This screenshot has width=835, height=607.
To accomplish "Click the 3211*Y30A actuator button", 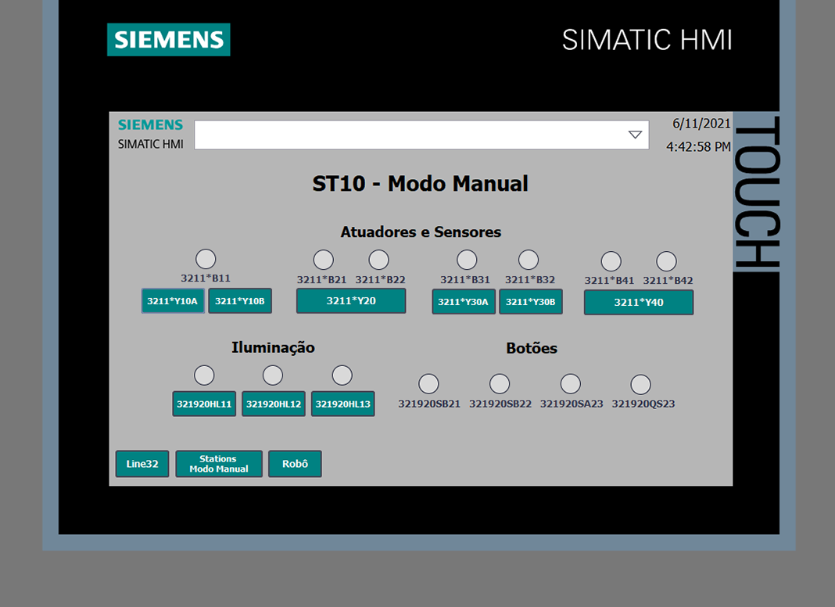I will point(464,302).
